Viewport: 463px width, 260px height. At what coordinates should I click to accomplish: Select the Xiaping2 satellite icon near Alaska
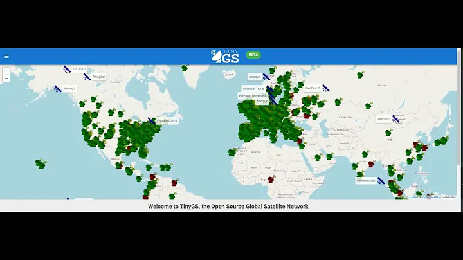(58, 89)
